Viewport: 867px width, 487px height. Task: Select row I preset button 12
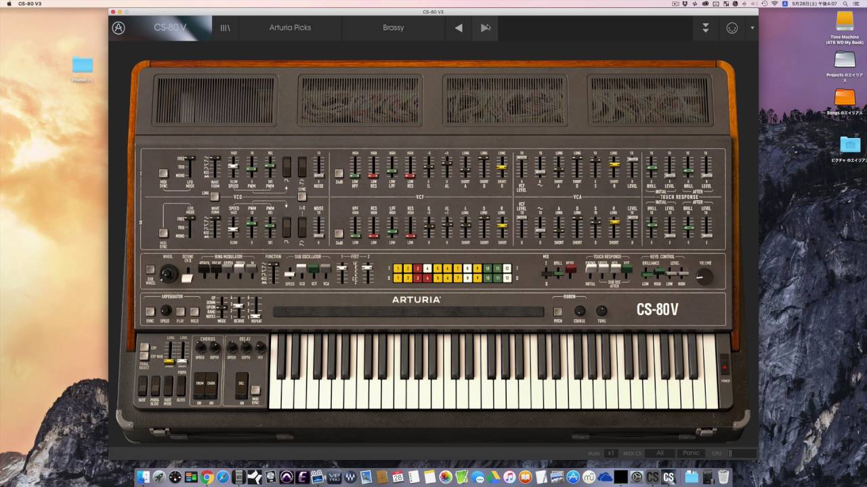click(x=507, y=268)
